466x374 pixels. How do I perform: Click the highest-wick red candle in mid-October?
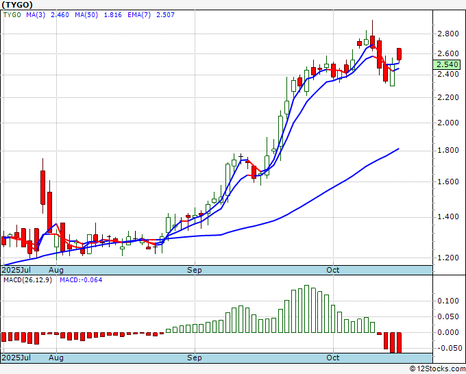372,42
